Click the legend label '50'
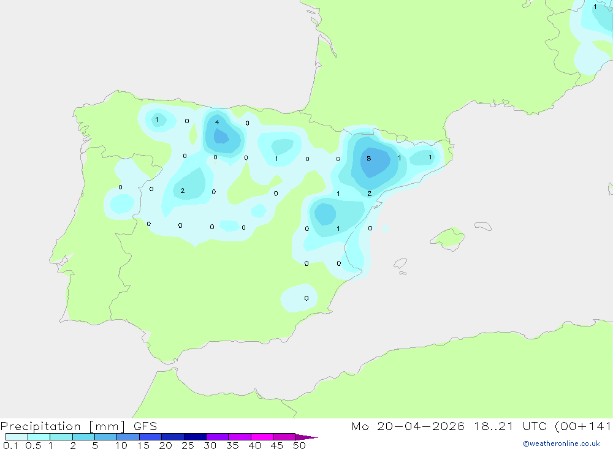613x449 pixels. click(299, 445)
